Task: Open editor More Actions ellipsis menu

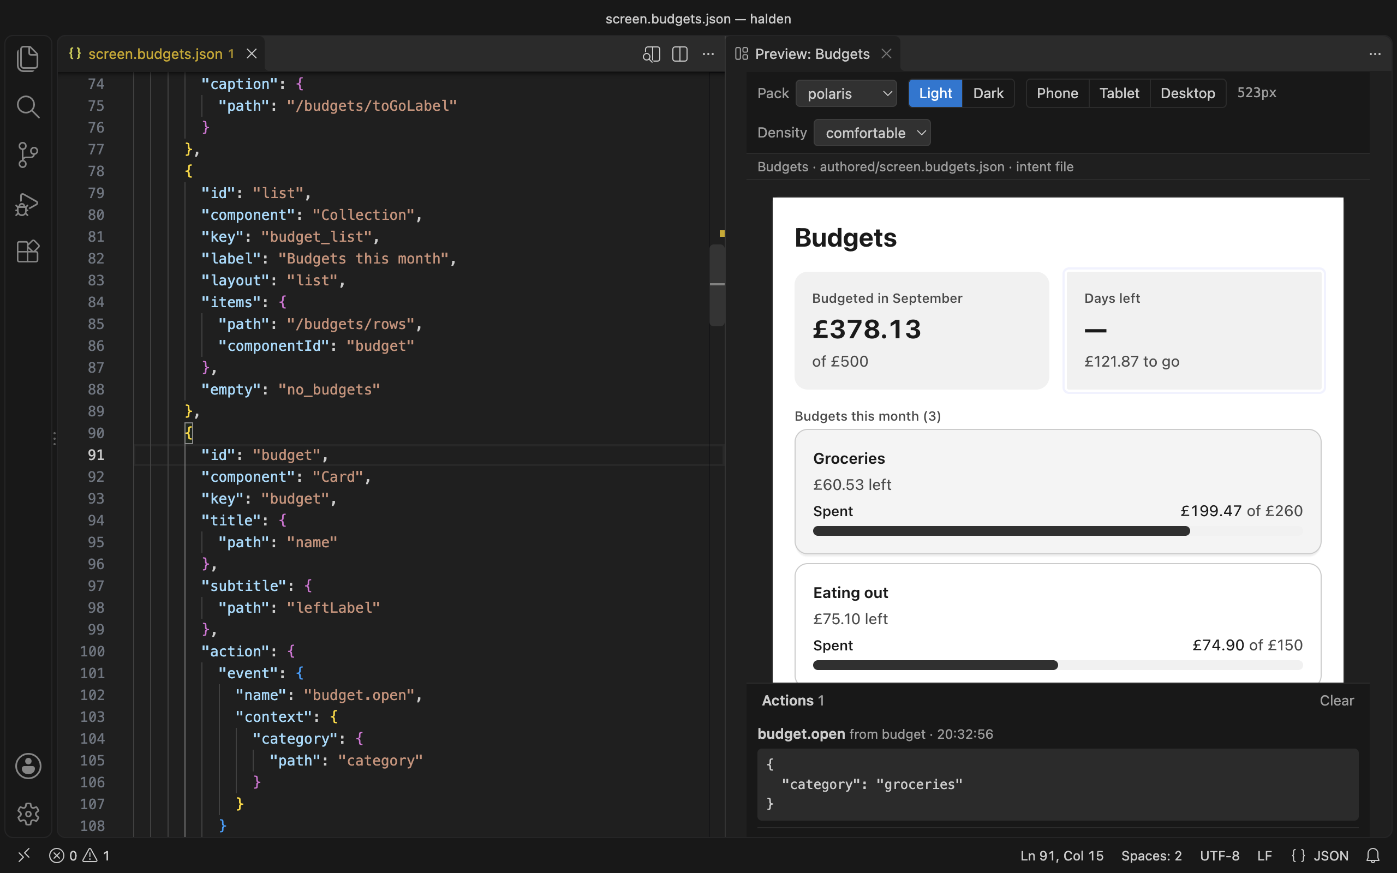Action: 708,53
